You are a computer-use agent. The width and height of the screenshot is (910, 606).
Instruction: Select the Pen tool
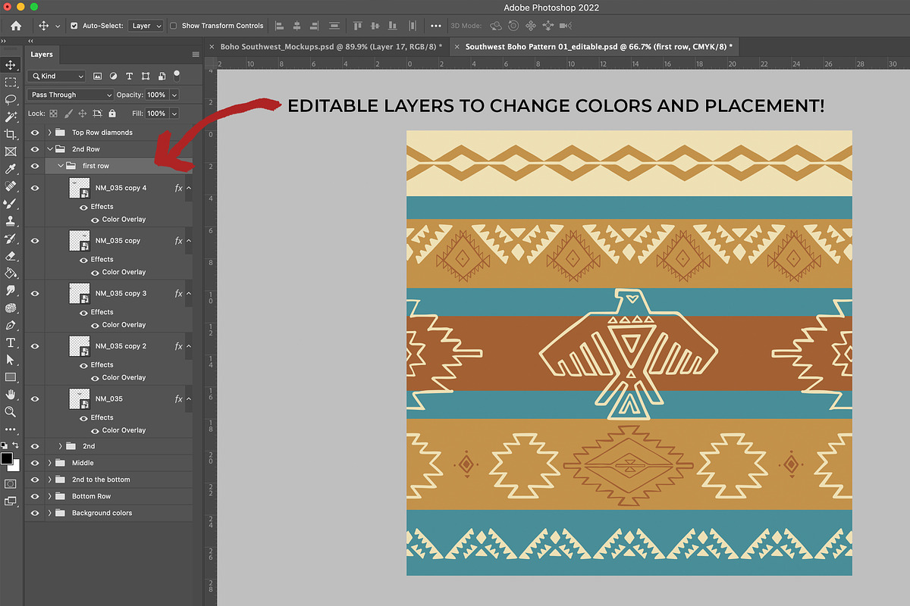tap(11, 325)
